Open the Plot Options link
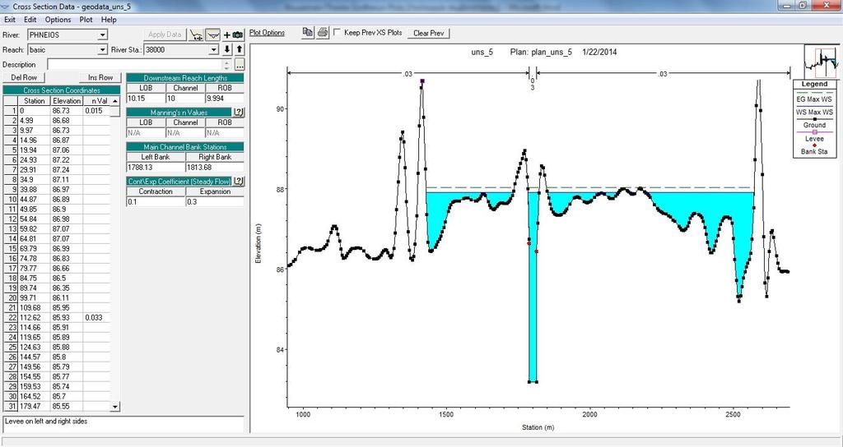This screenshot has height=447, width=843. tap(268, 33)
